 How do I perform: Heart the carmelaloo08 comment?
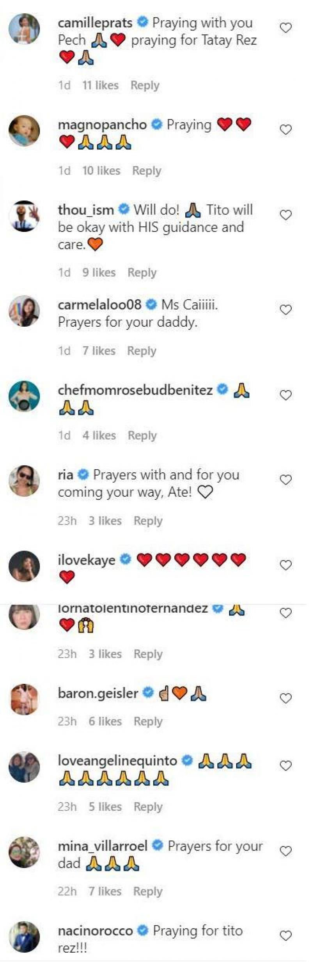286,310
